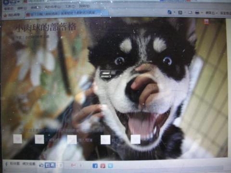The image size is (231, 173).
Task: Open the Help (說明) menu
Action: tap(84, 6)
